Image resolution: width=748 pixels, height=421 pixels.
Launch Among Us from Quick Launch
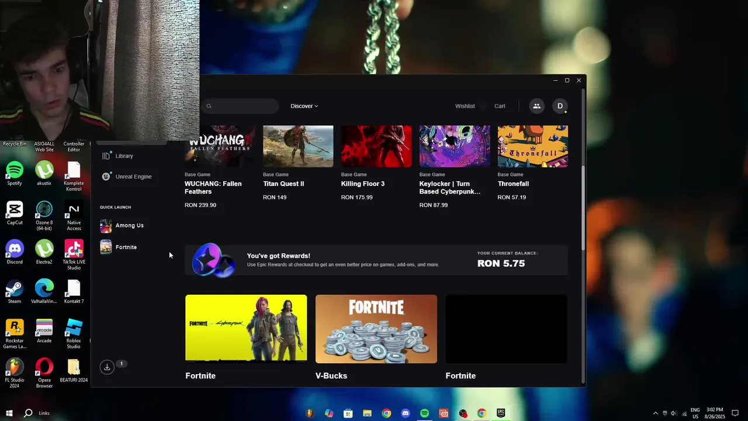click(122, 226)
